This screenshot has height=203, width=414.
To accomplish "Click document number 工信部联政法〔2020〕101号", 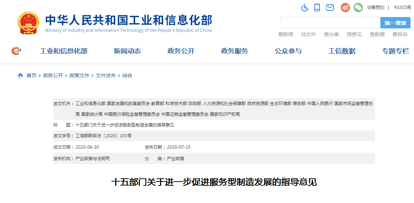I will click(x=104, y=136).
